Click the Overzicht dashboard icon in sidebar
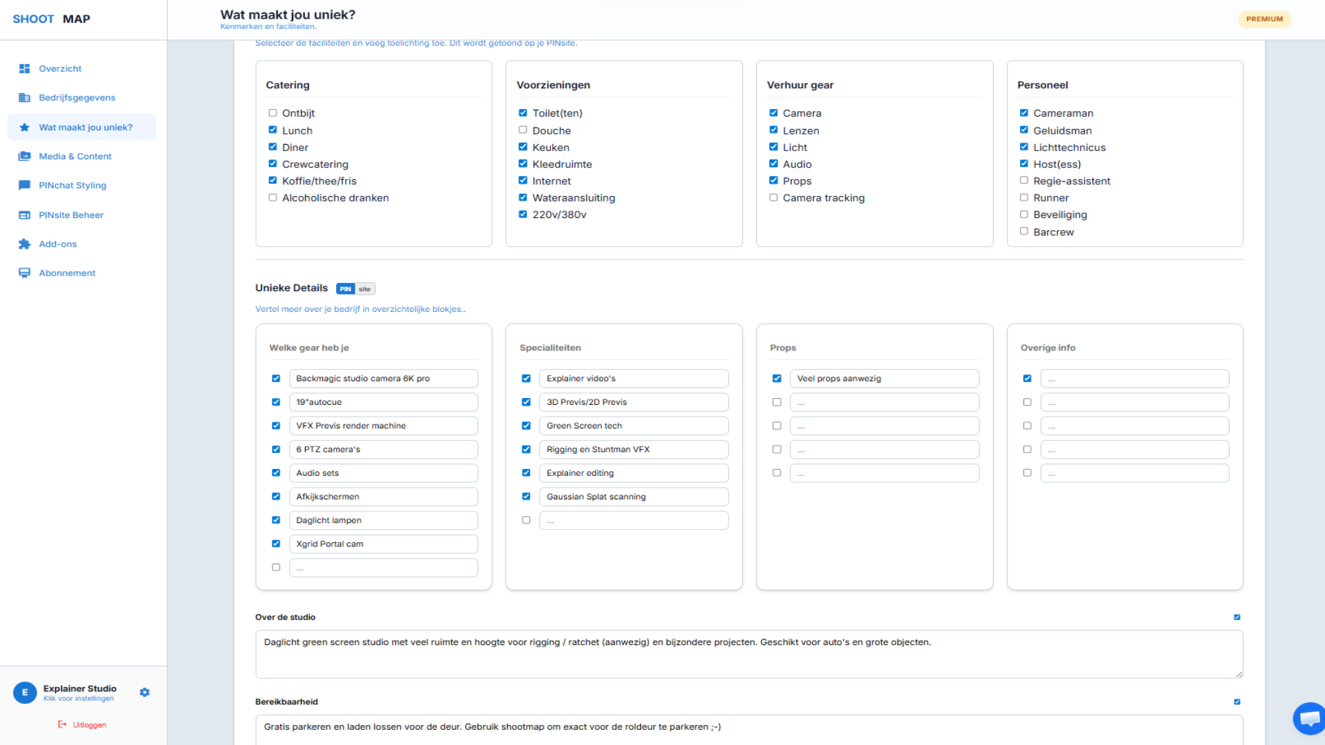 pos(24,68)
